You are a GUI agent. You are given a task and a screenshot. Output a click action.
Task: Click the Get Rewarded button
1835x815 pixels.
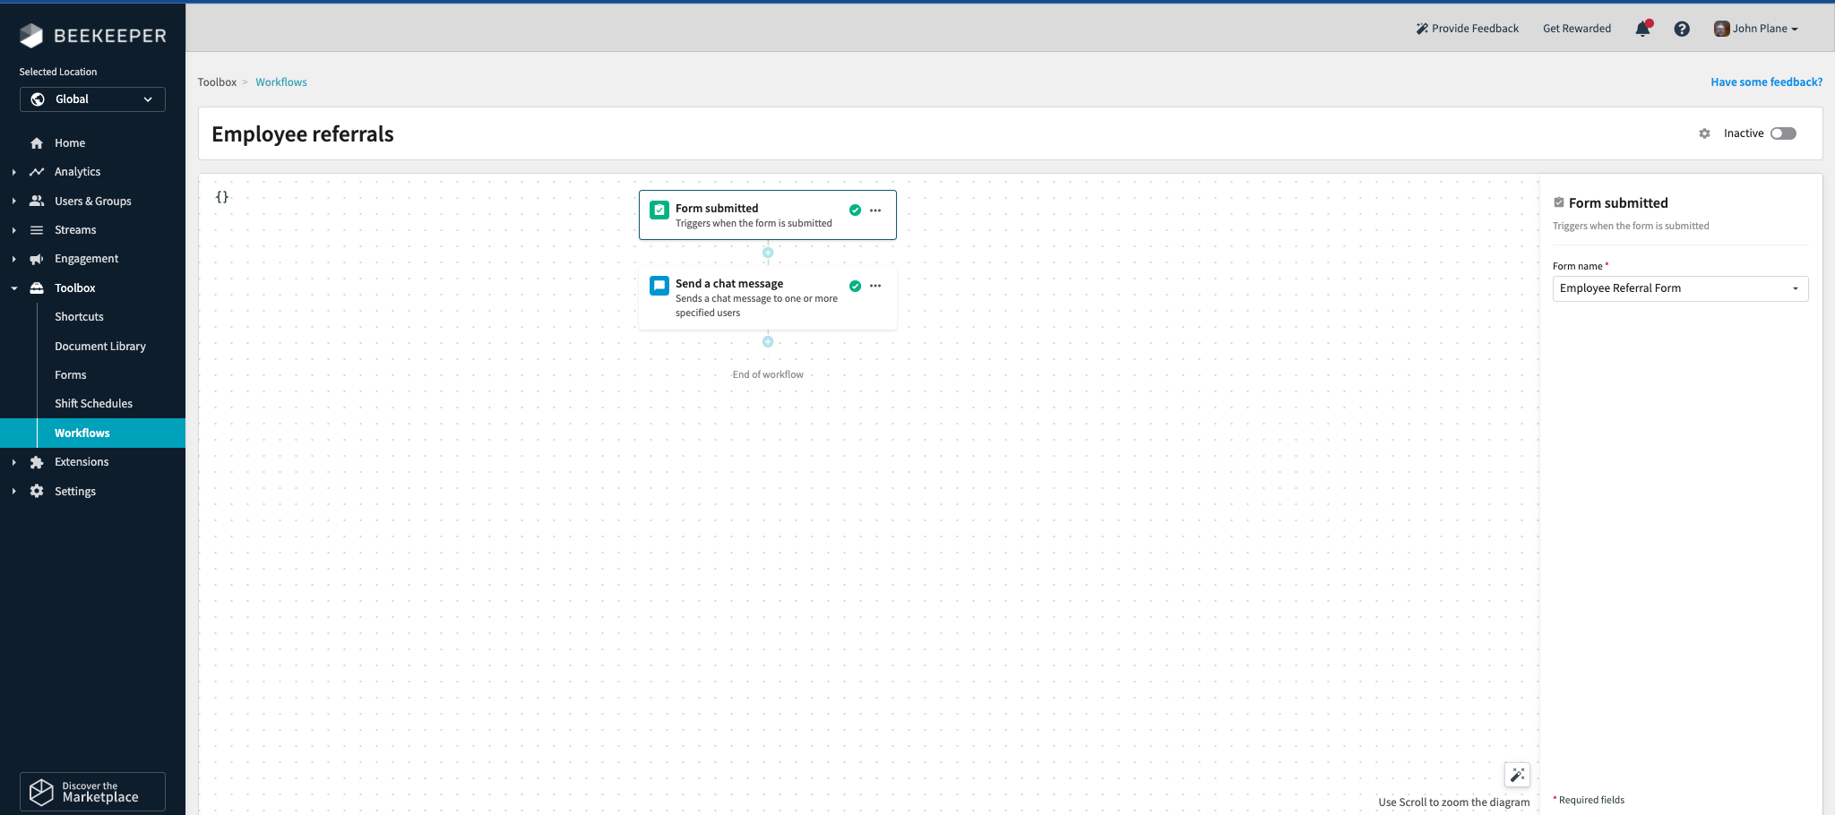1577,28
